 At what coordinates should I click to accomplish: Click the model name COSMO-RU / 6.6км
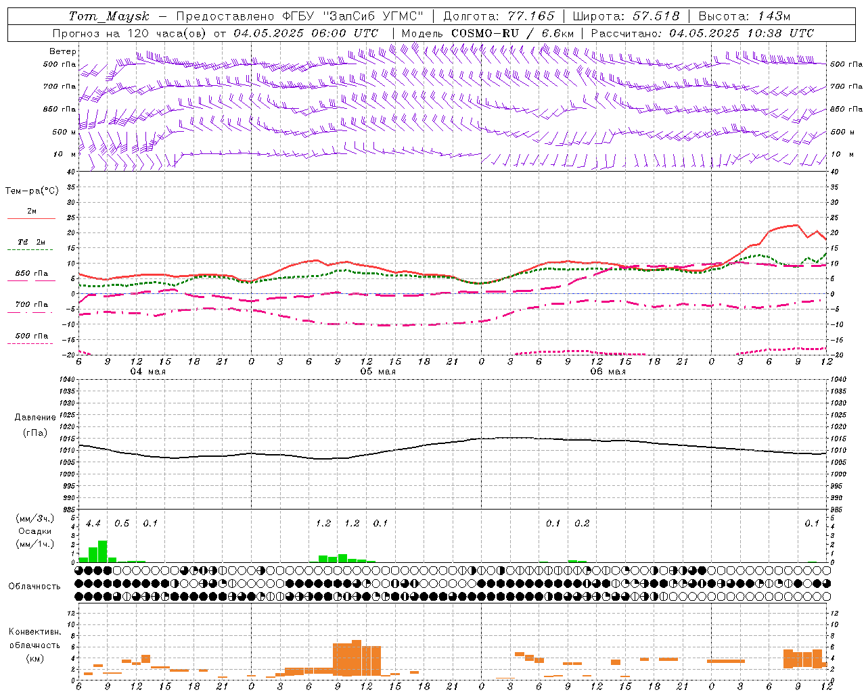pos(512,33)
